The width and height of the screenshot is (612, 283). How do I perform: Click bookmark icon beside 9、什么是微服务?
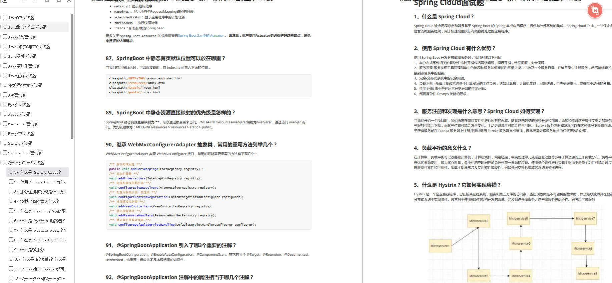[x=11, y=249]
